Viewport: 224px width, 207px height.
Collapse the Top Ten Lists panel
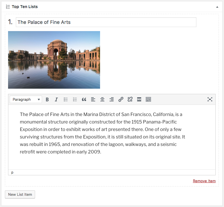point(217,7)
